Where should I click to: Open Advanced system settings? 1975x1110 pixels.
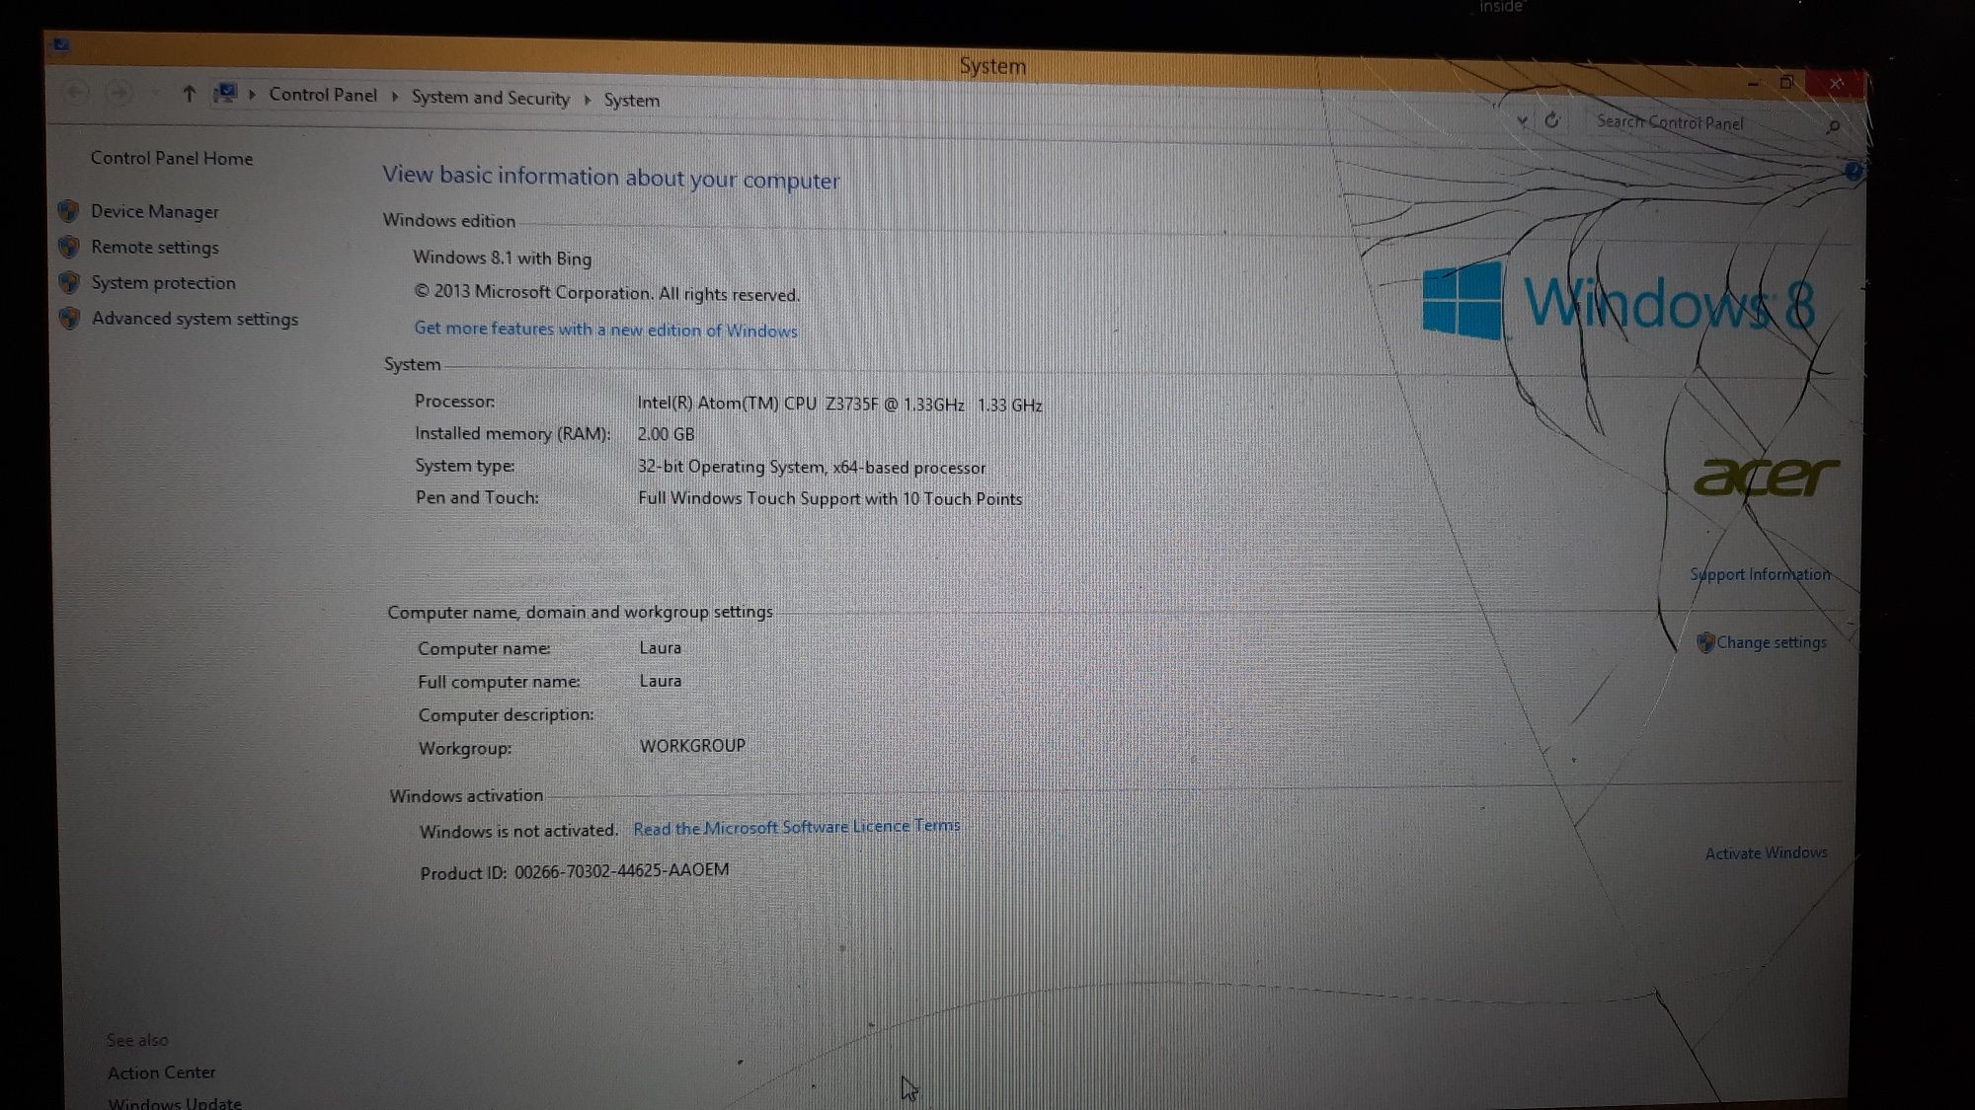tap(195, 319)
